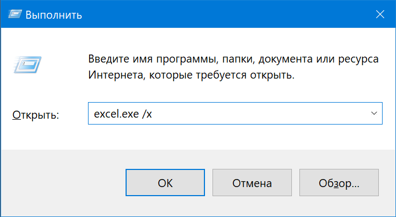Image resolution: width=396 pixels, height=217 pixels.
Task: Expand the Открыть command history dropdown
Action: click(374, 113)
